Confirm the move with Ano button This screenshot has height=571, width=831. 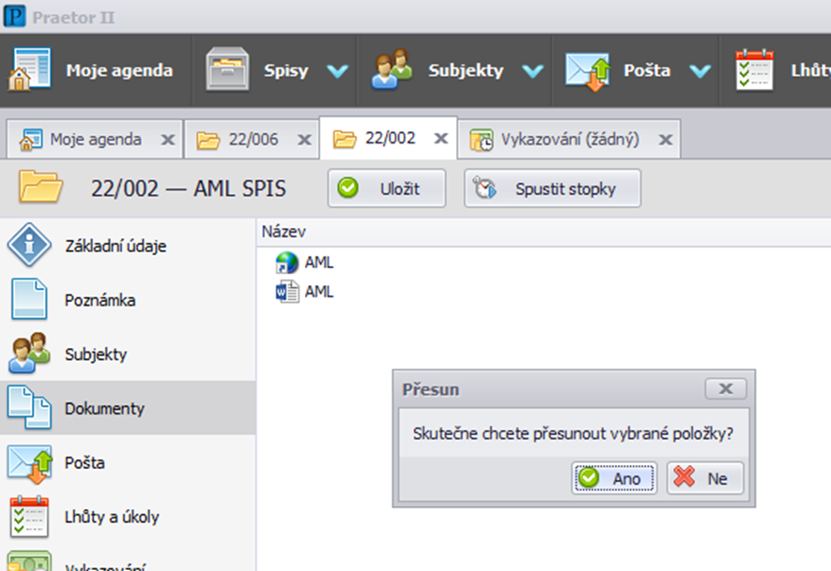614,478
